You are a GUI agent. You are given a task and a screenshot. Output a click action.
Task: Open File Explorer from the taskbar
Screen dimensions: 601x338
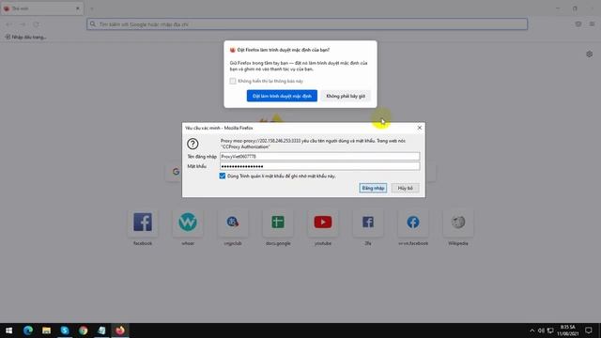(x=46, y=330)
